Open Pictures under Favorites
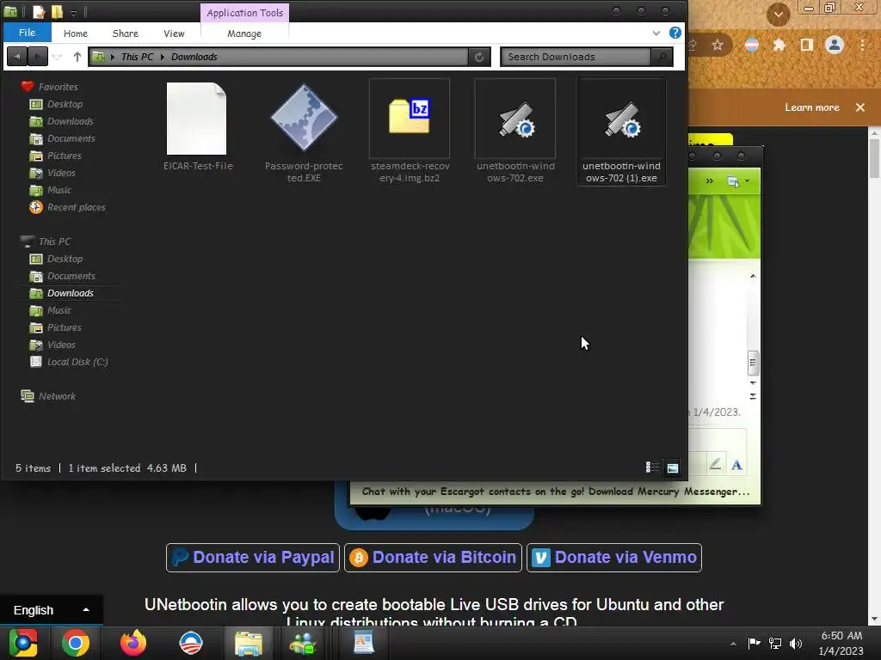This screenshot has width=881, height=660. 64,156
